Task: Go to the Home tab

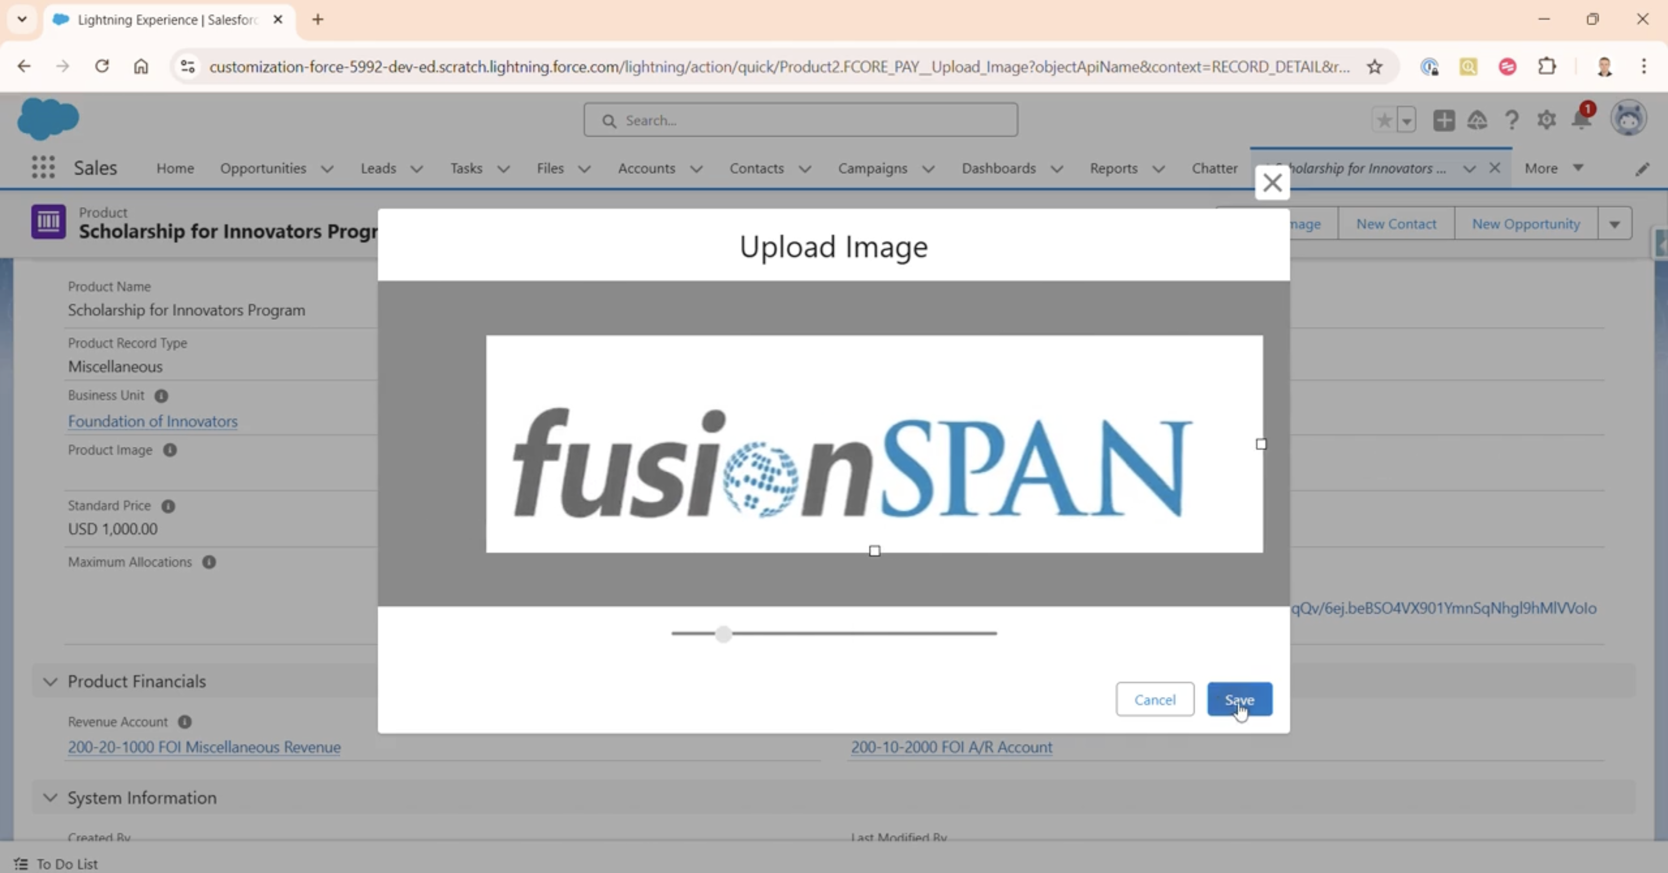Action: [x=175, y=168]
